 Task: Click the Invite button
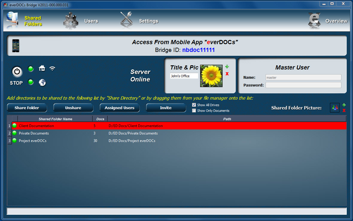tap(166, 108)
